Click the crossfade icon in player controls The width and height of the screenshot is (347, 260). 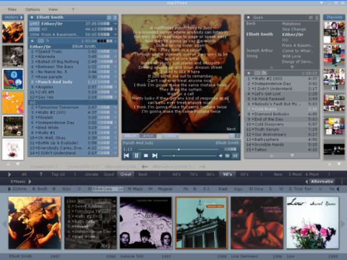(235, 155)
